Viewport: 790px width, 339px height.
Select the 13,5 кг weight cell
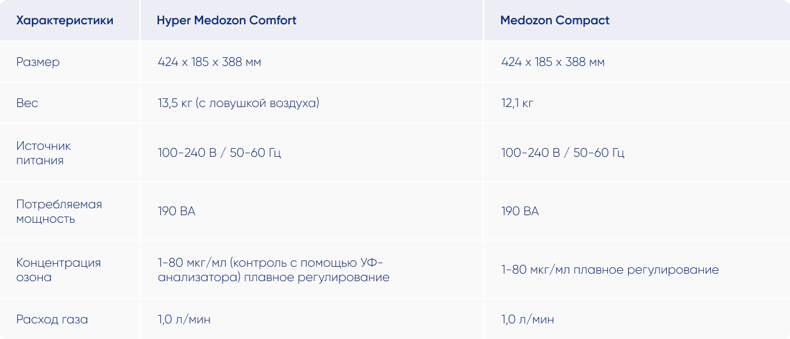238,103
